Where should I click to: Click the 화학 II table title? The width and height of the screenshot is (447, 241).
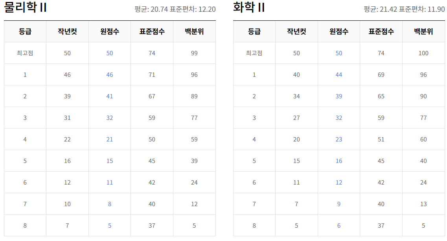(249, 7)
